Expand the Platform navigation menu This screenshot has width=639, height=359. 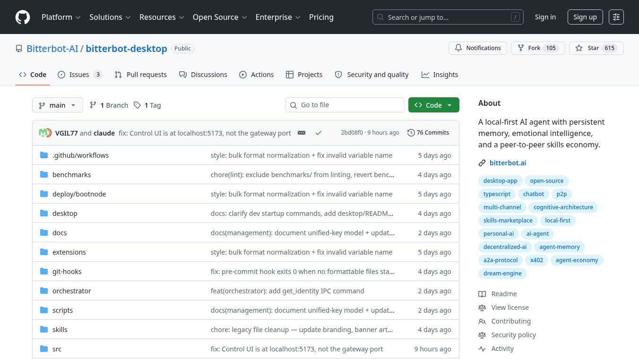pos(61,17)
